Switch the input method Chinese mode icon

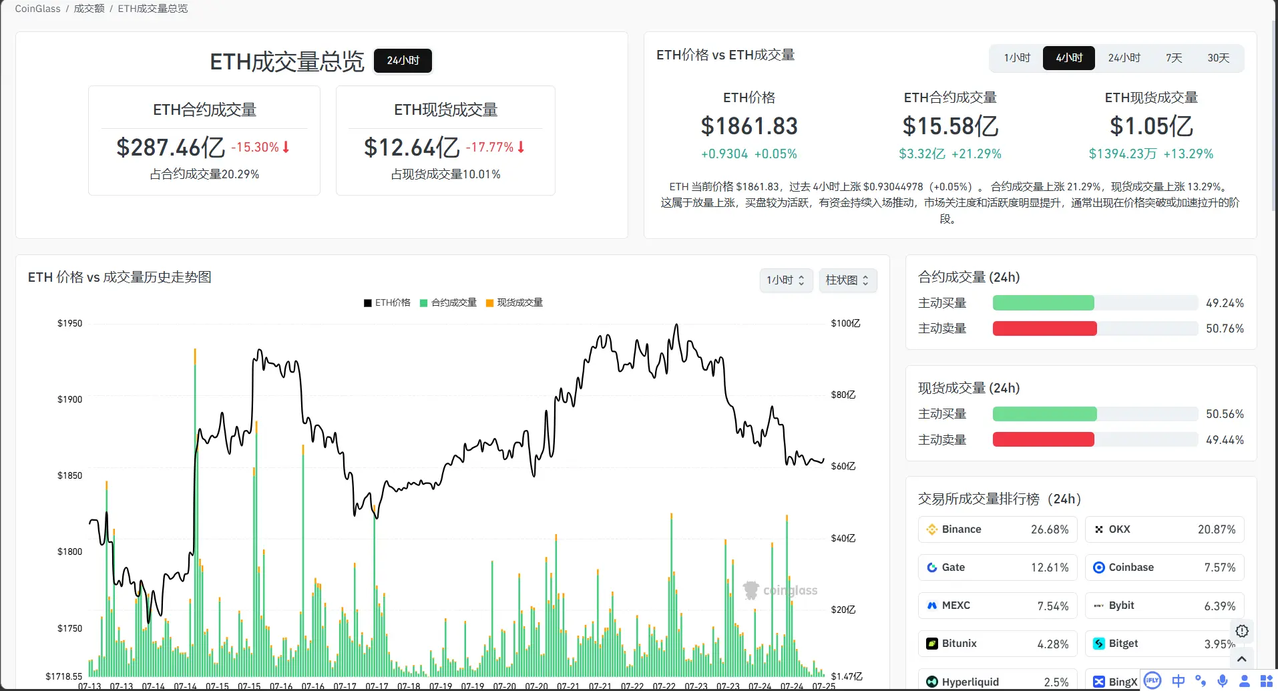pyautogui.click(x=1179, y=680)
